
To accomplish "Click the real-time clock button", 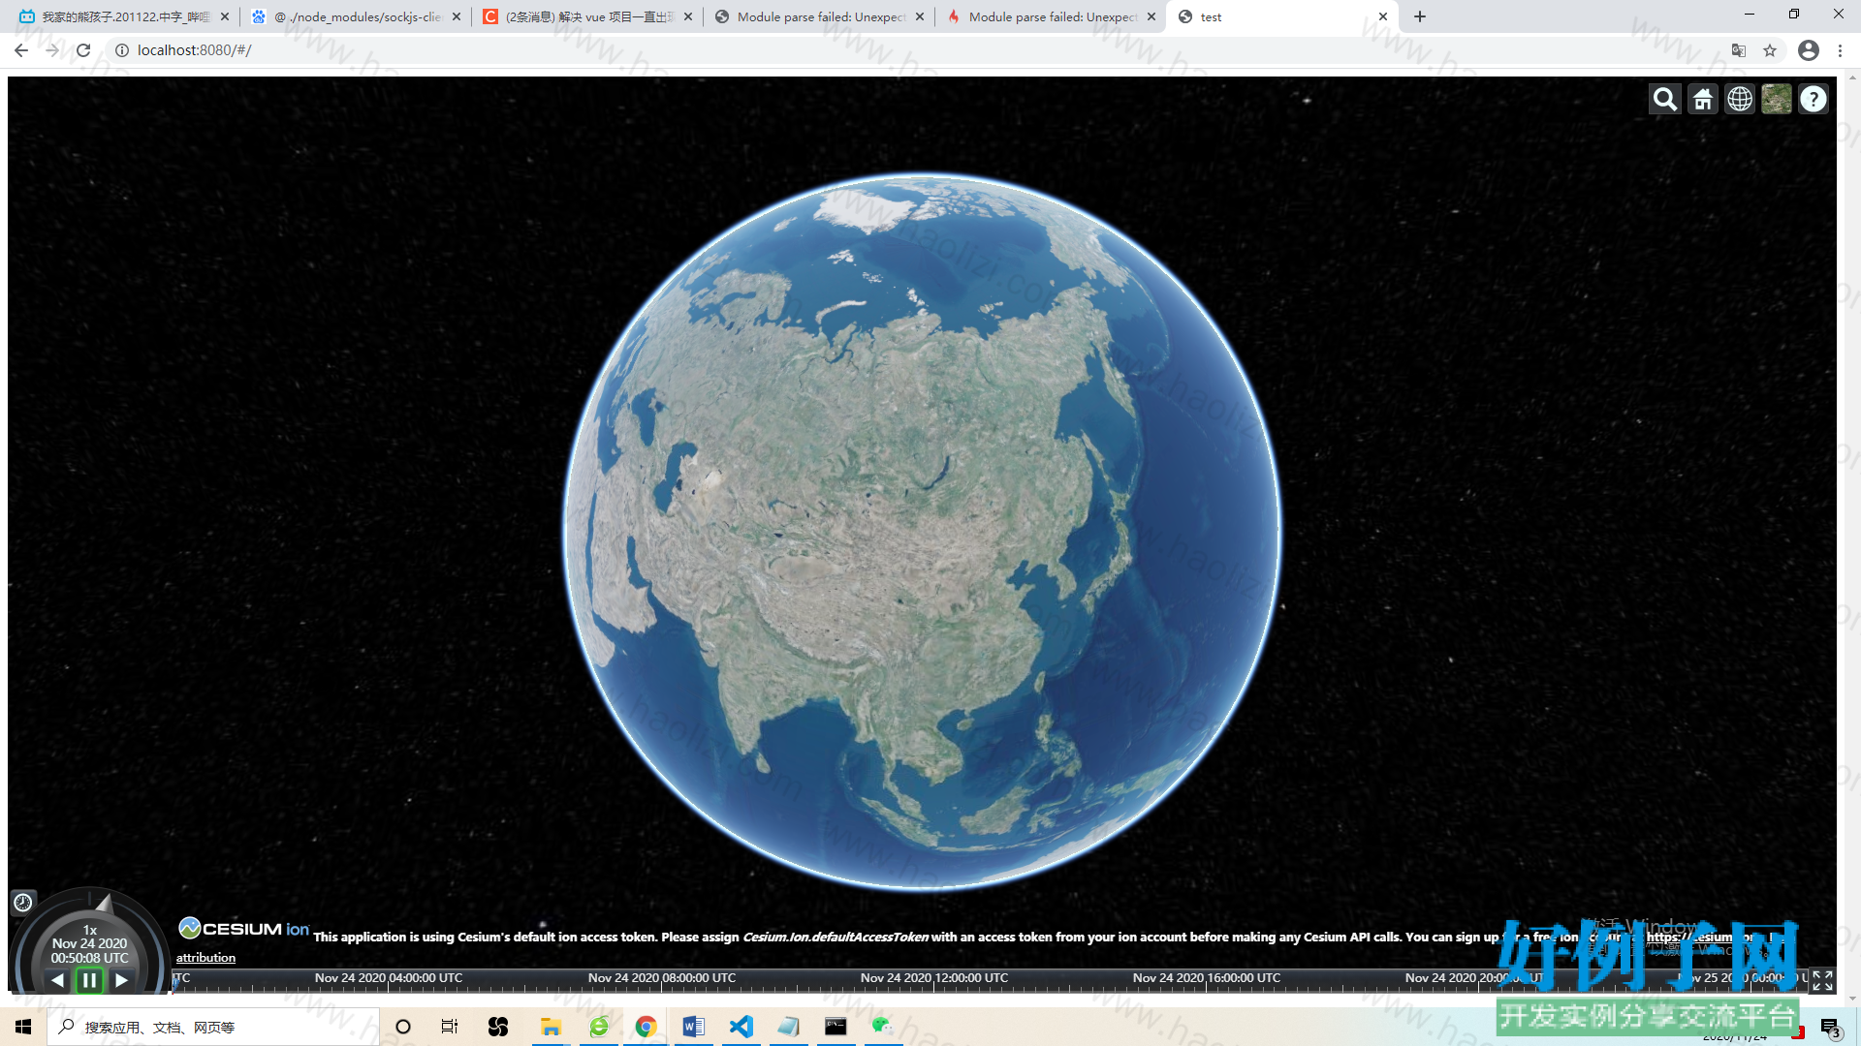I will 23,903.
